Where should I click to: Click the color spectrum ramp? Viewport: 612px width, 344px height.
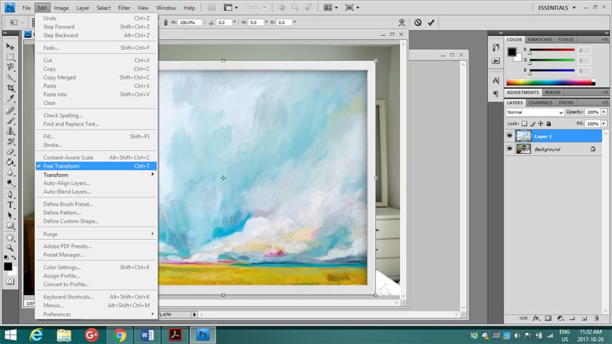(x=551, y=82)
